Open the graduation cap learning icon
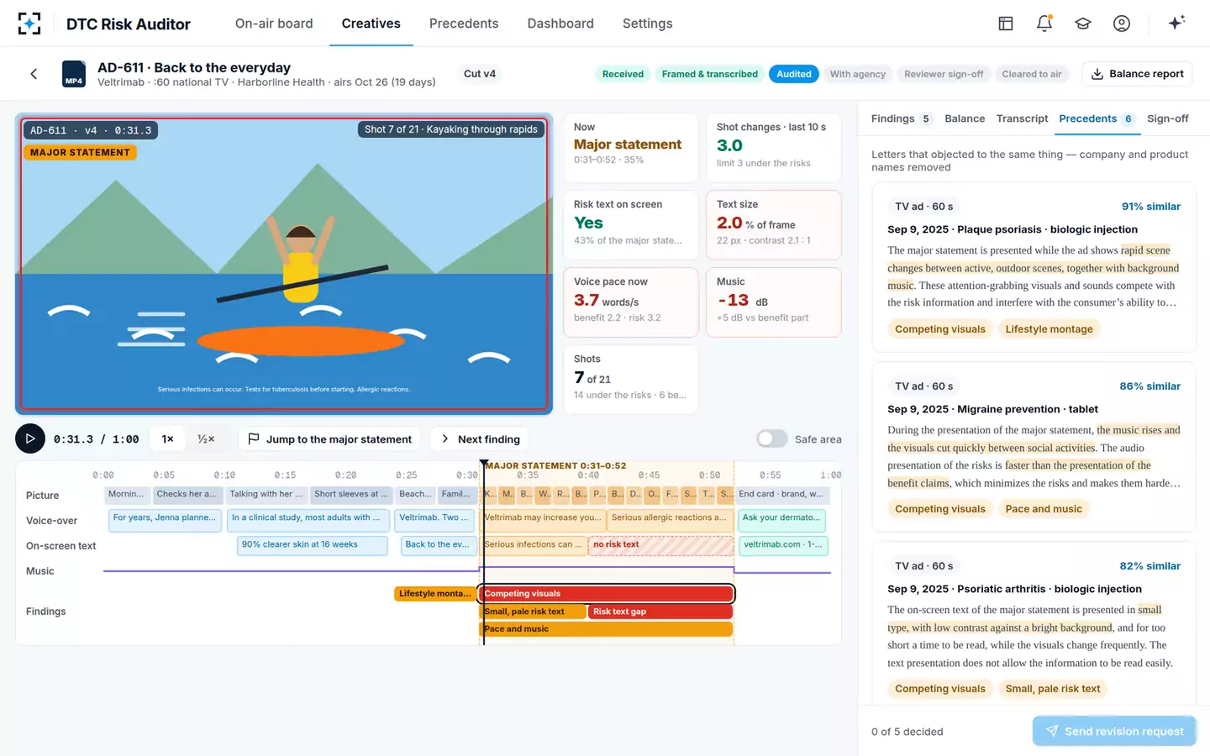 click(1083, 24)
